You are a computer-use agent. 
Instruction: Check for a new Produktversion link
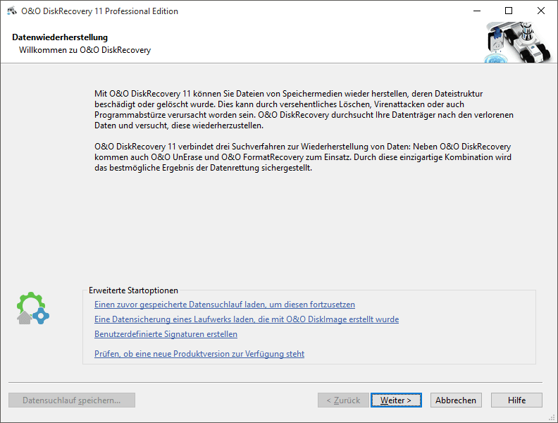point(199,354)
